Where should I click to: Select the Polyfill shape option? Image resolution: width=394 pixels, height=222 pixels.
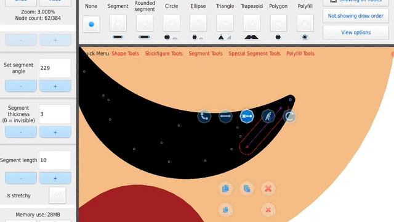point(305,23)
